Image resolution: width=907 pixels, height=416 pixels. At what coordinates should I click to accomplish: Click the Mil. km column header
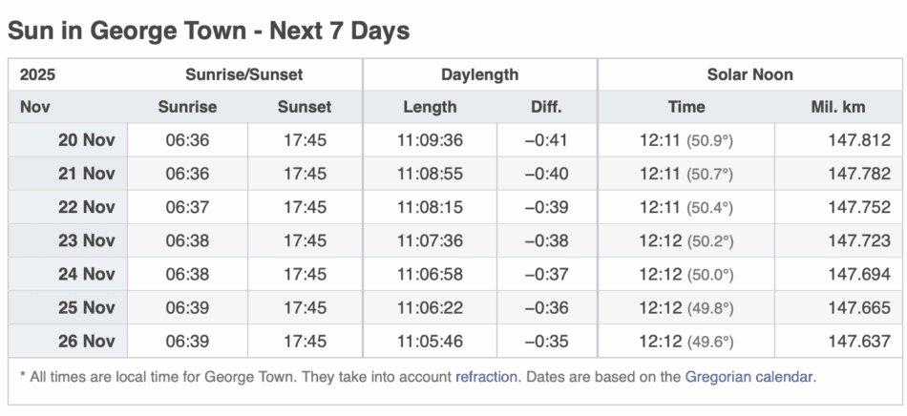coord(837,107)
